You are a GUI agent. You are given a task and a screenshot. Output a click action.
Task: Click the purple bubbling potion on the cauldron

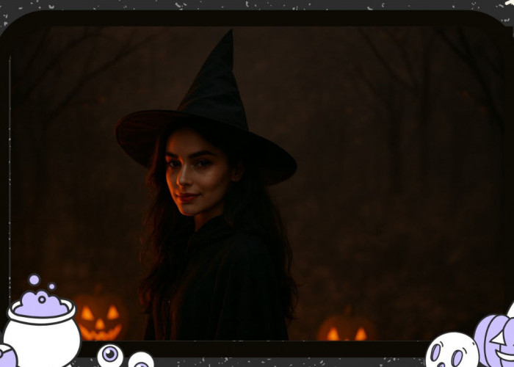pyautogui.click(x=42, y=304)
